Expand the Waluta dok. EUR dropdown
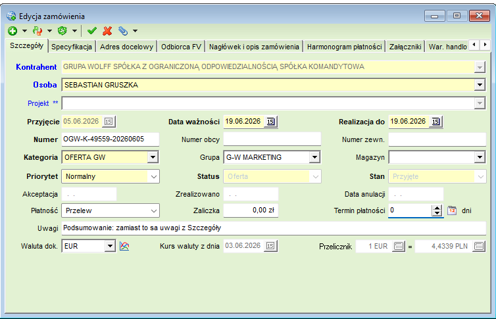Screen dimensions: 496x319 click(x=110, y=246)
